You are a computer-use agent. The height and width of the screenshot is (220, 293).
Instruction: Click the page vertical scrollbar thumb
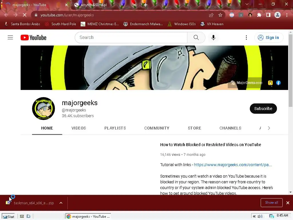(290, 70)
